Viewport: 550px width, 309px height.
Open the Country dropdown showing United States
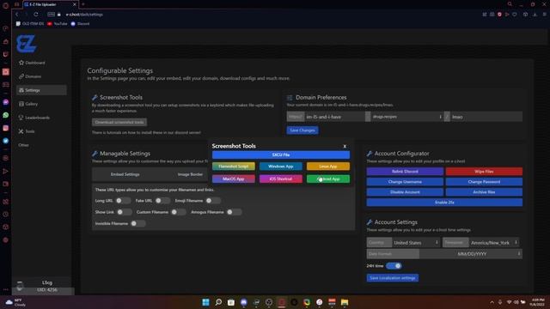coord(416,242)
